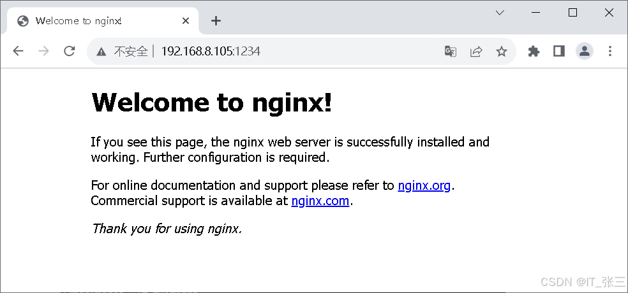Open Chrome's three-dot menu
Viewport: 628px width, 293px height.
point(610,51)
